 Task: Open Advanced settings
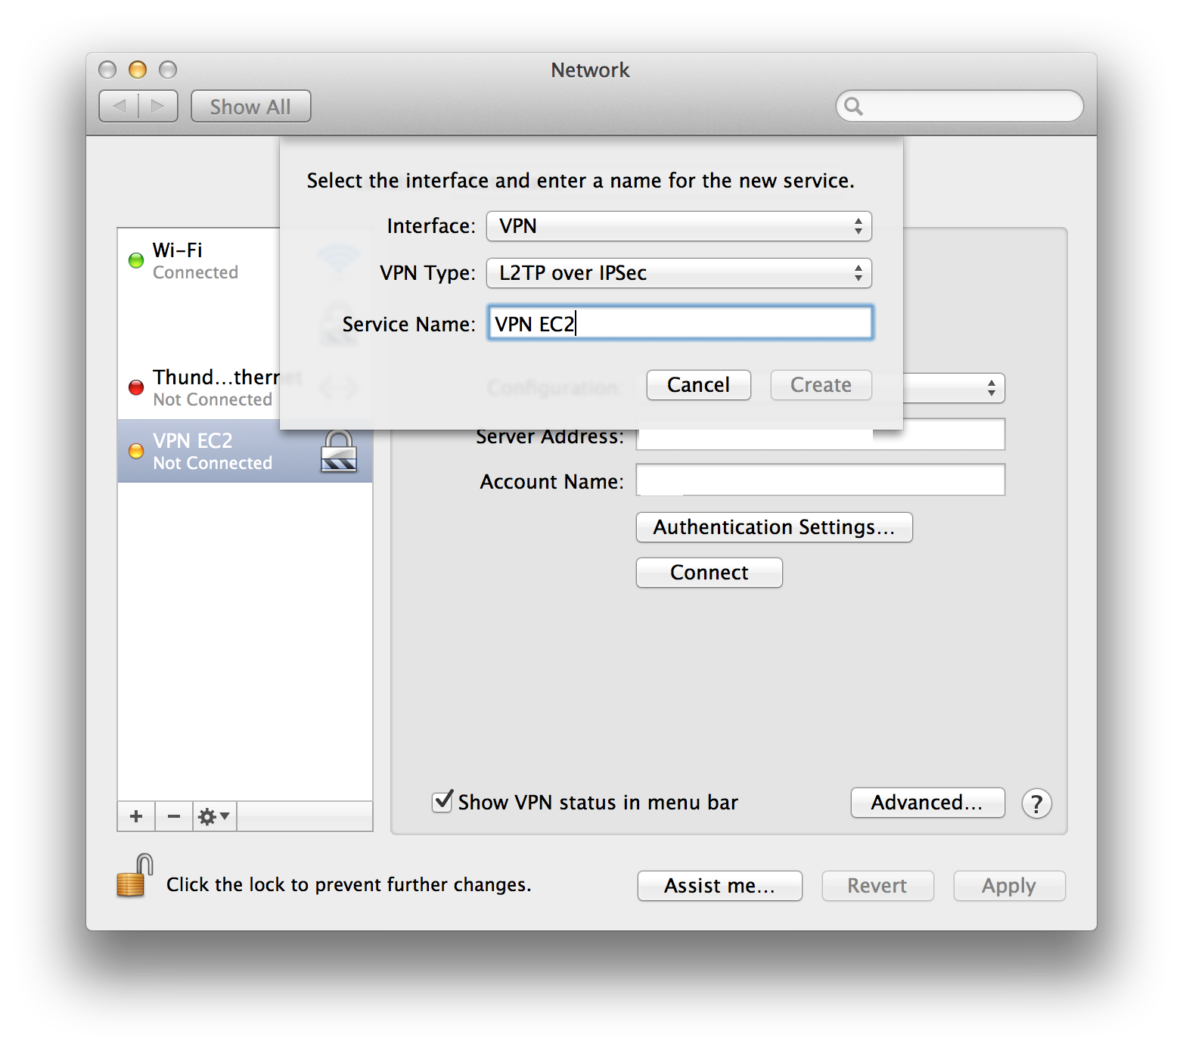[x=928, y=803]
